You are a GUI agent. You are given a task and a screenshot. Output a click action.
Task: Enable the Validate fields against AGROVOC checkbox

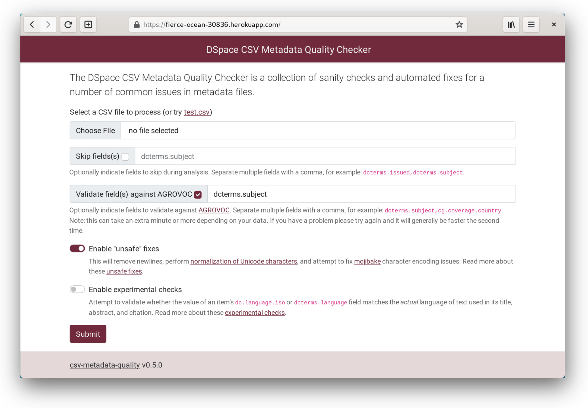(200, 194)
